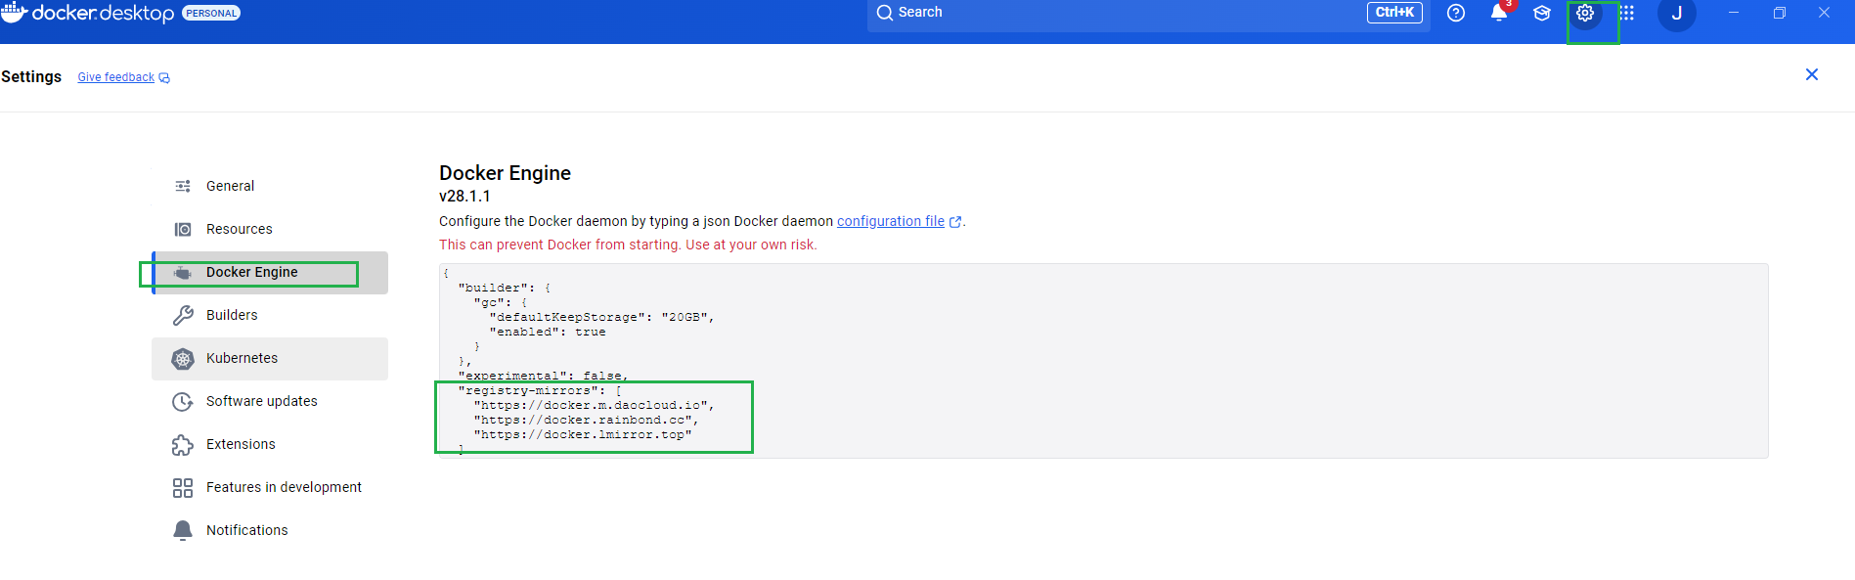This screenshot has width=1855, height=580.
Task: Open the Notifications settings section
Action: point(270,530)
